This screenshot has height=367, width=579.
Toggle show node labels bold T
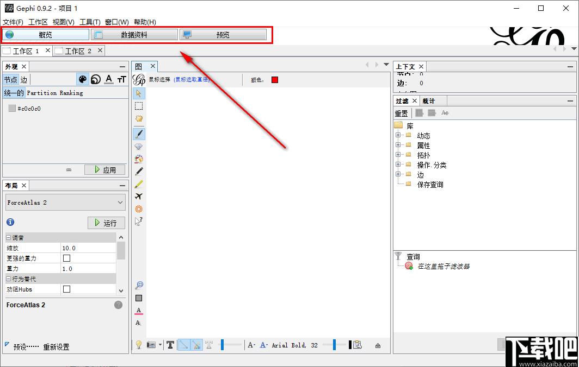pyautogui.click(x=170, y=345)
